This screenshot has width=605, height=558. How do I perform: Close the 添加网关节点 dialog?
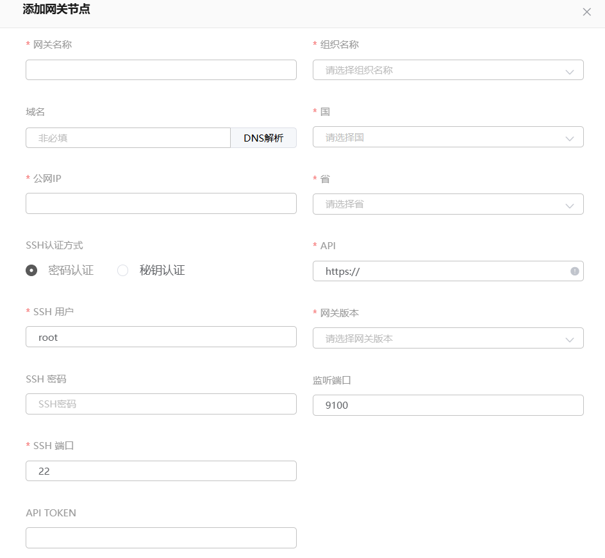tap(586, 12)
